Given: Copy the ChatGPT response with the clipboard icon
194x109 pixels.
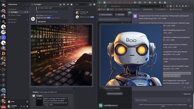Looking at the screenshot, I should click(185, 88).
